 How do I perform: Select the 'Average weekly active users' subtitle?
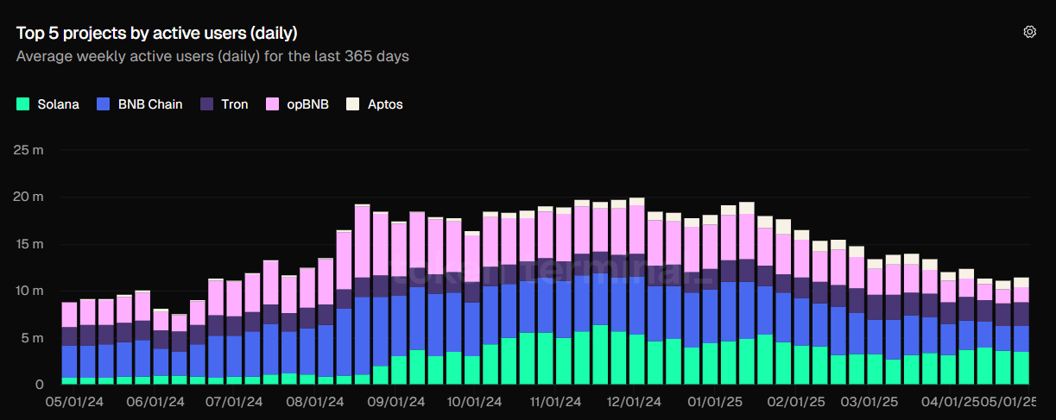click(x=212, y=56)
